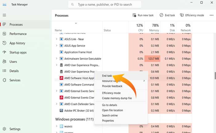216x133 pixels.
Task: Click the End task circle icon in toolbar
Action: click(x=161, y=15)
